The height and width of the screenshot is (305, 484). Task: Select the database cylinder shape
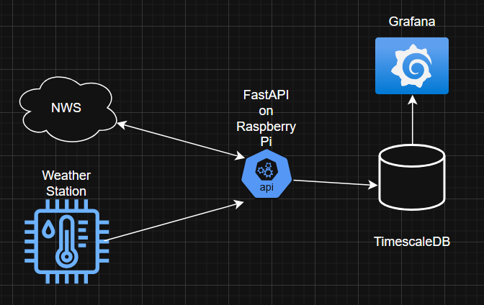click(412, 178)
